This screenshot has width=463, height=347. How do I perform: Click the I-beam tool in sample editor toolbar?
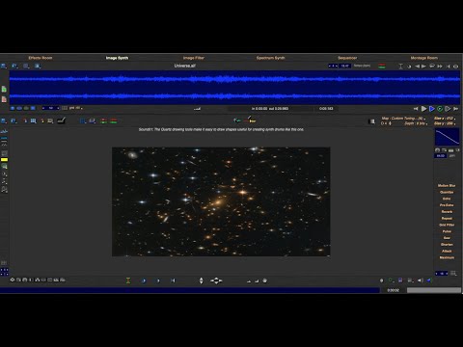pos(400,67)
